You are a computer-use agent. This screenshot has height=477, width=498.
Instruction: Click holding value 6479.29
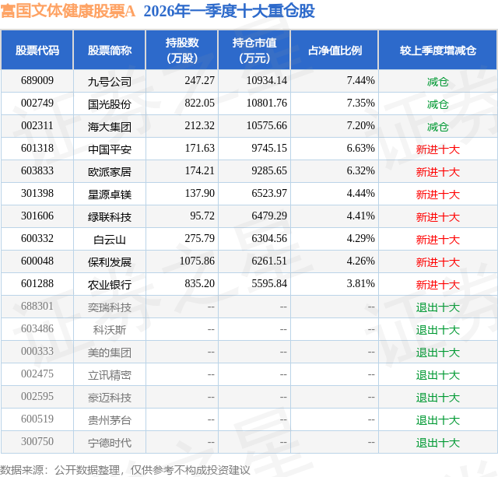[269, 216]
